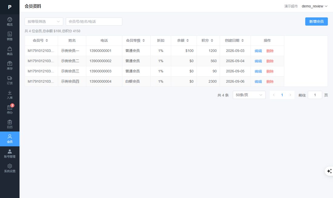The width and height of the screenshot is (333, 198).
Task: Go to next page arrow
Action: pos(290,95)
